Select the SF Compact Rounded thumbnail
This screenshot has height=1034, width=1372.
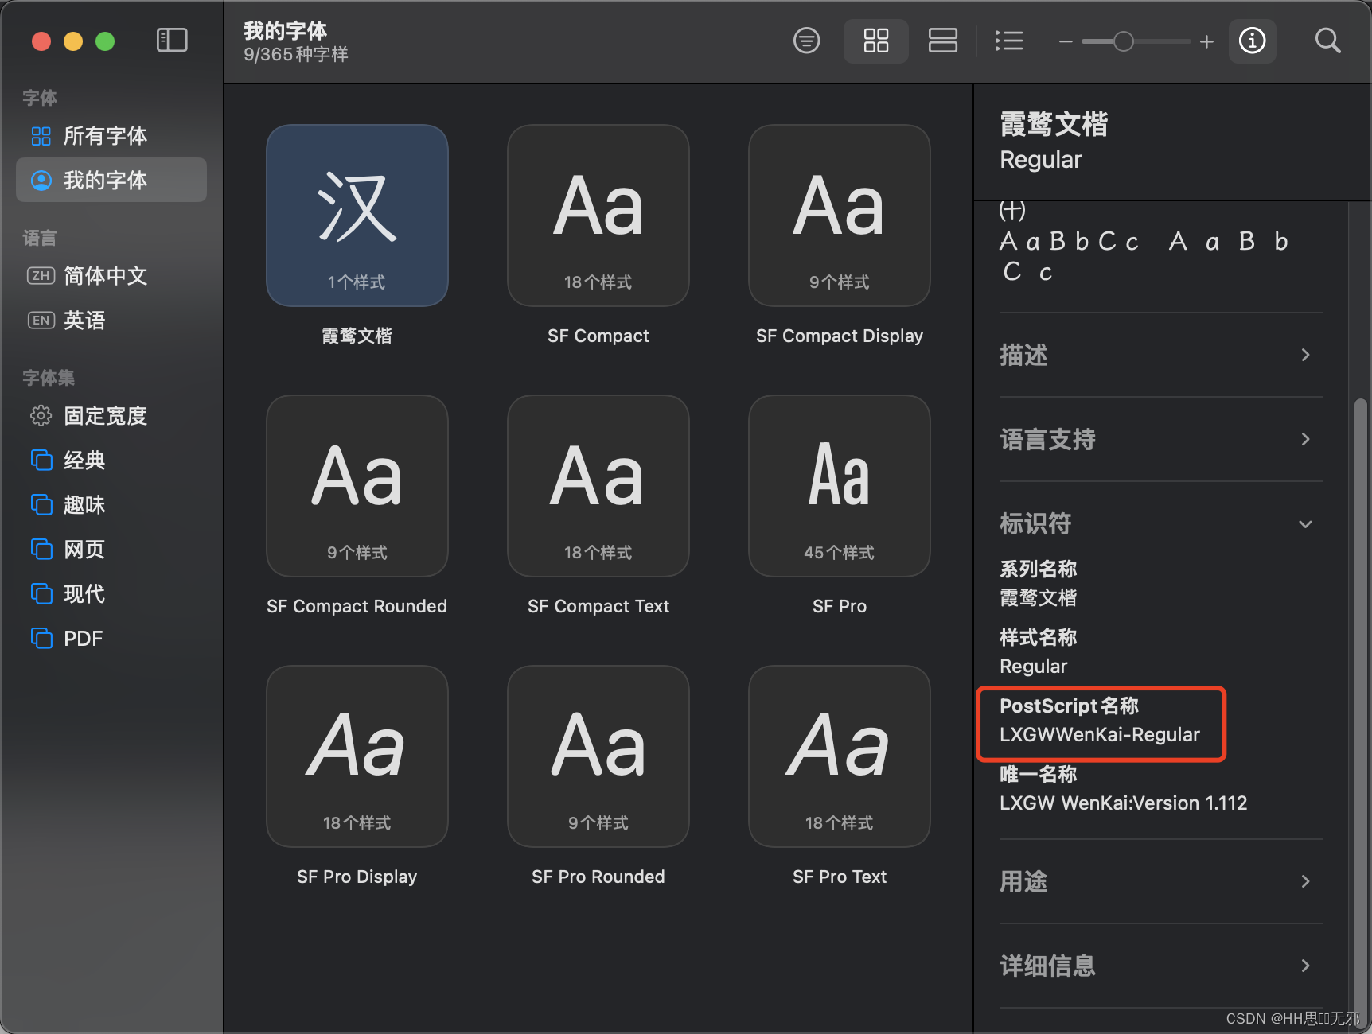(x=357, y=486)
